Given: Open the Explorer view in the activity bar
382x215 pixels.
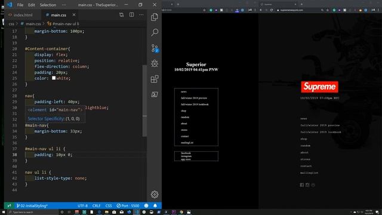Looking at the screenshot, I should coord(155,17).
